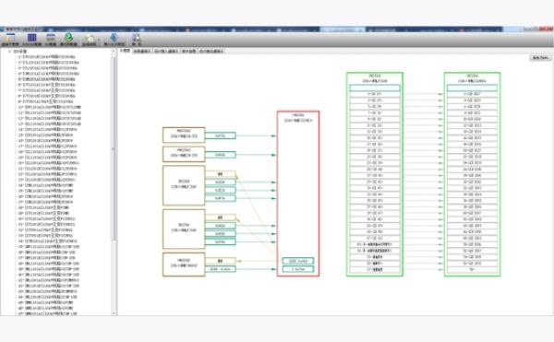Select tree row numbered 10
The height and width of the screenshot is (342, 554).
pos(49,107)
